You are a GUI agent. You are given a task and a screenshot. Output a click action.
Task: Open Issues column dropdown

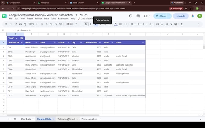143,42
